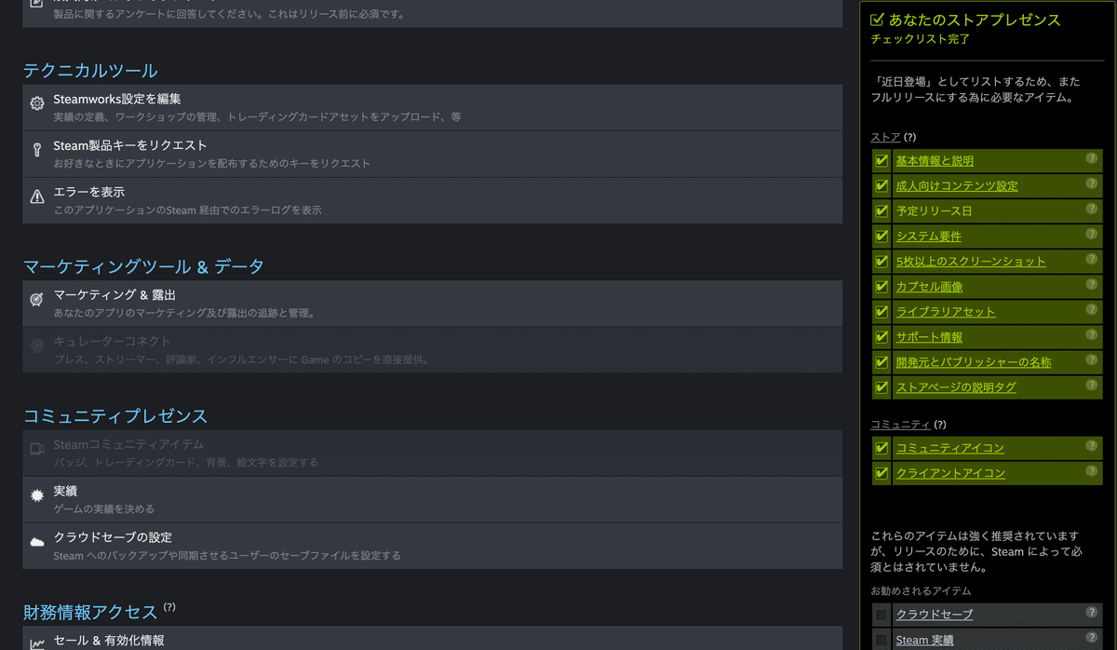Click the help icon for 5枚以上のスクリーンショット
The height and width of the screenshot is (650, 1117).
click(x=1091, y=259)
